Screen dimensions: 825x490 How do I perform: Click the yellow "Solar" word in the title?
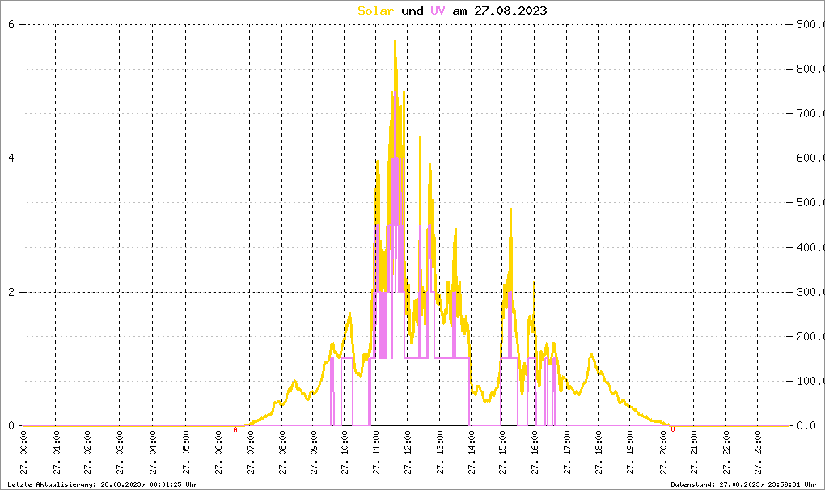coord(375,11)
